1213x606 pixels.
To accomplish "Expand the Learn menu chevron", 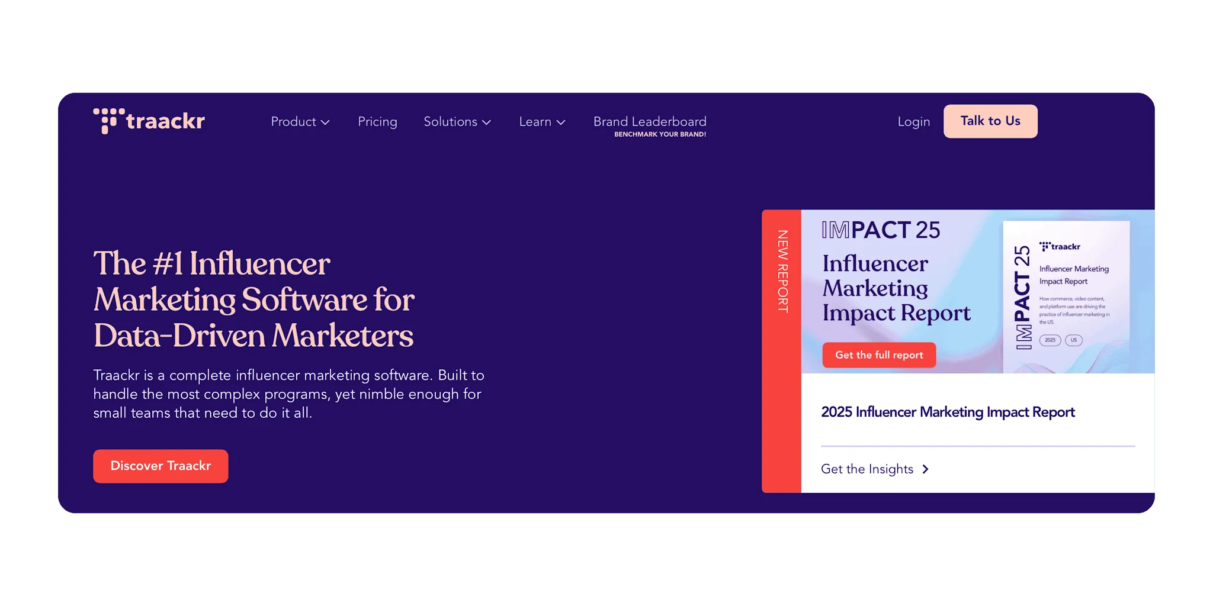I will tap(561, 123).
